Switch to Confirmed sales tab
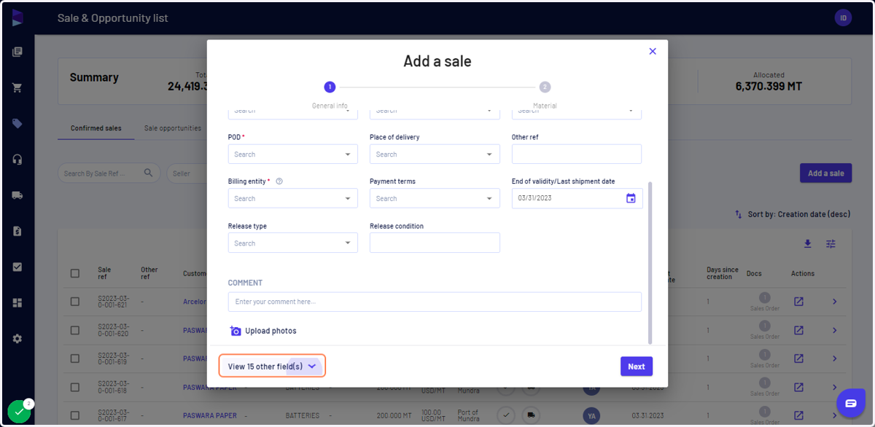 [96, 128]
